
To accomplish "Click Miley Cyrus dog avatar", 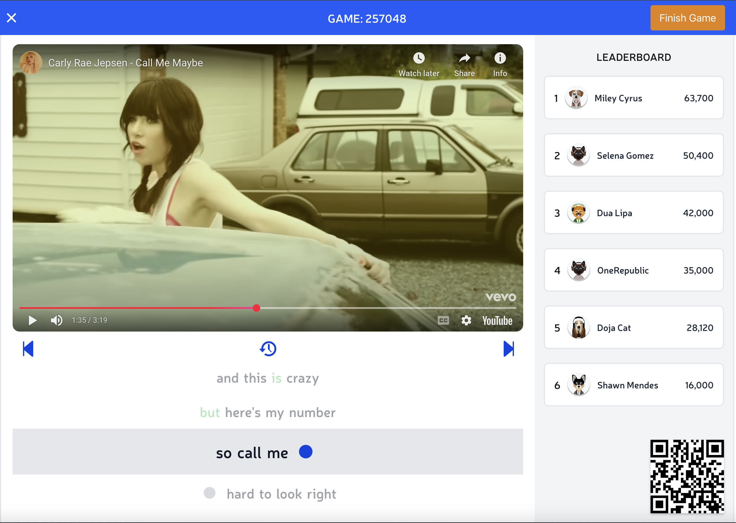I will click(x=576, y=98).
